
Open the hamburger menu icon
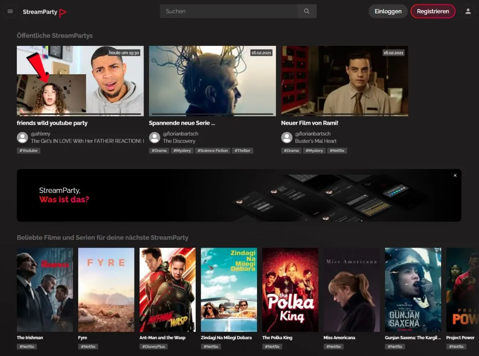pyautogui.click(x=10, y=12)
